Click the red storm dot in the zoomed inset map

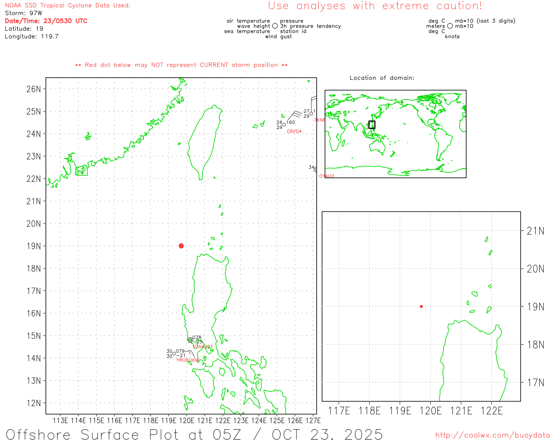pos(421,306)
